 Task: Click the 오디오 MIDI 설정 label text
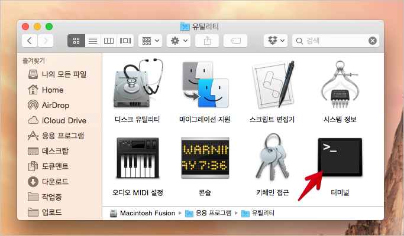click(138, 192)
